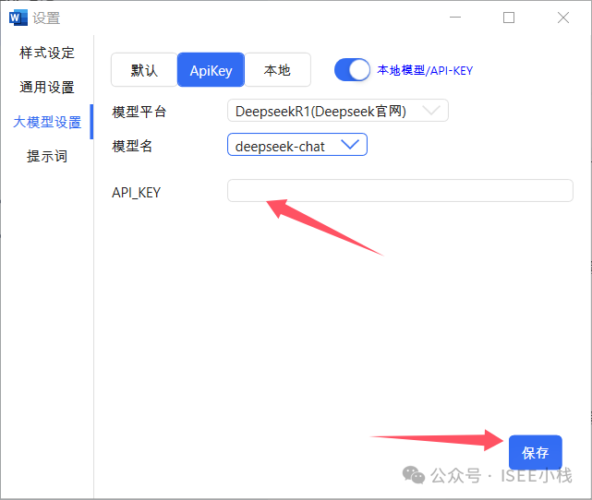Toggle the 本地模型/API-KEY switch
Screen dimensions: 592x500
[x=352, y=70]
